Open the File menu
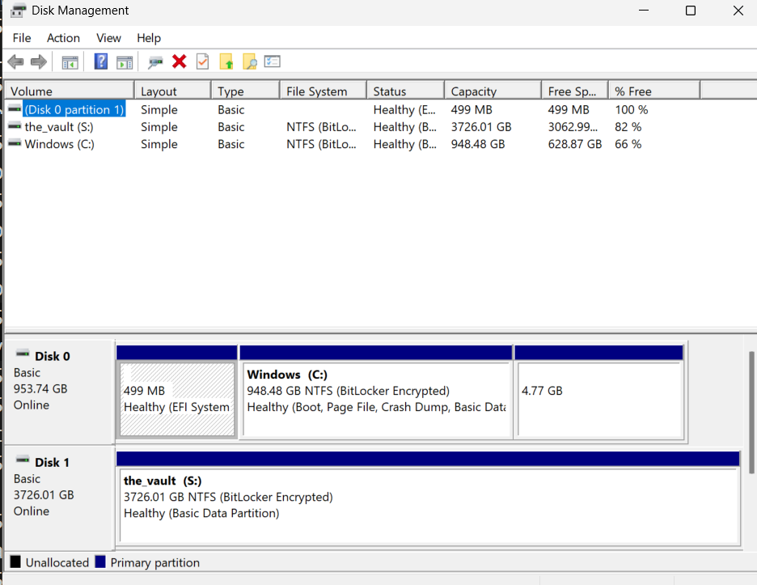 pos(22,38)
